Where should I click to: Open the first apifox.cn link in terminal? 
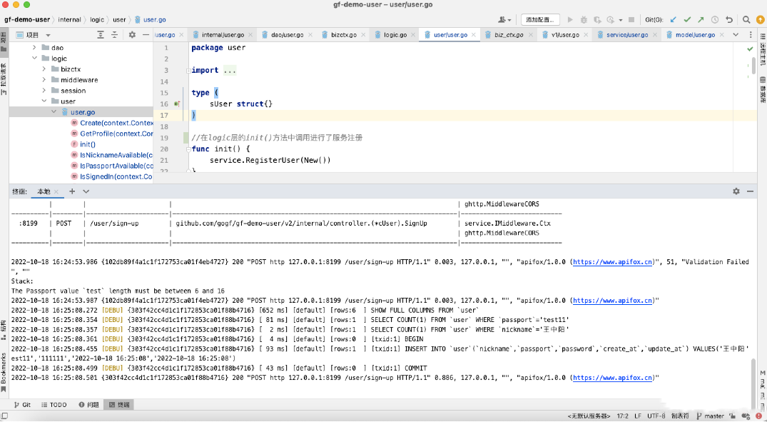(612, 262)
